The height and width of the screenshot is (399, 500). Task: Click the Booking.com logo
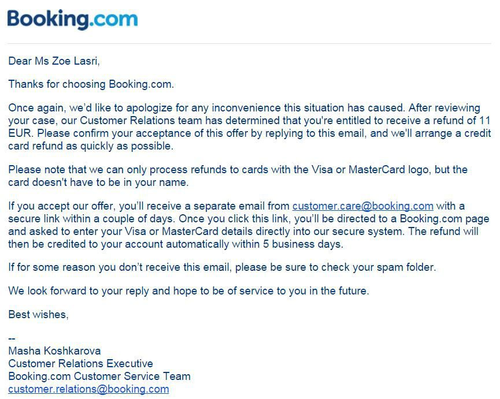tap(72, 20)
